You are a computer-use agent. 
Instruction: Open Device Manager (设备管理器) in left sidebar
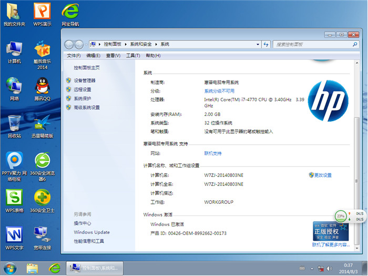tap(84, 81)
